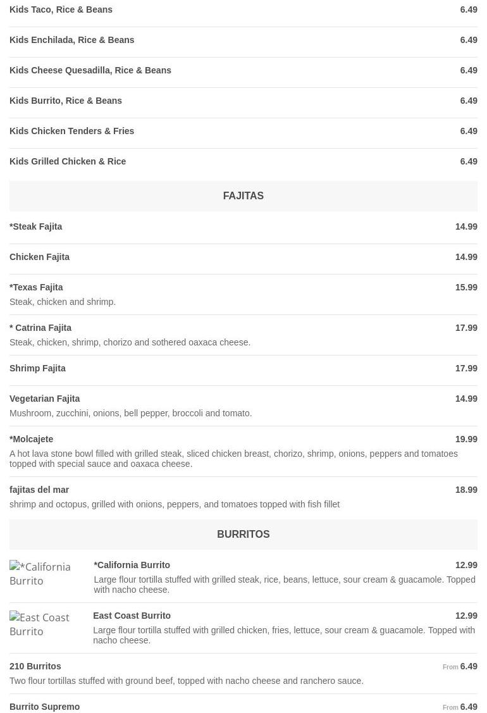Open the Texas Fajita item

coord(37,288)
